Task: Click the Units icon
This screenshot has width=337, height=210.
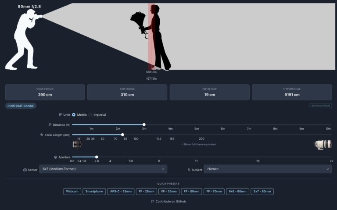Action: point(61,115)
